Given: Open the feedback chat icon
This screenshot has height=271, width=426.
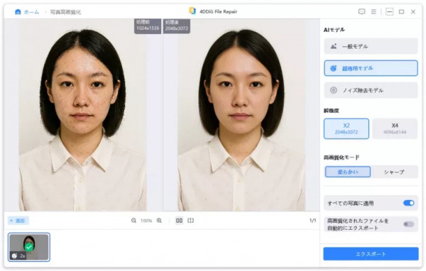Looking at the screenshot, I should (x=361, y=11).
